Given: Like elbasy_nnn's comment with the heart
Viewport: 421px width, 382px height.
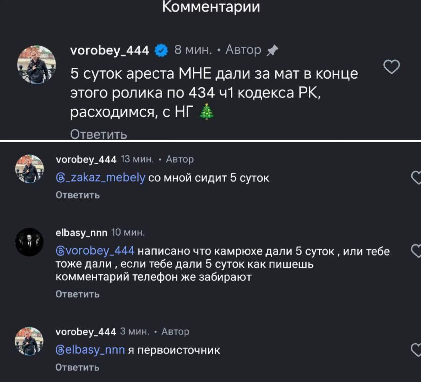Looking at the screenshot, I should coord(417,251).
